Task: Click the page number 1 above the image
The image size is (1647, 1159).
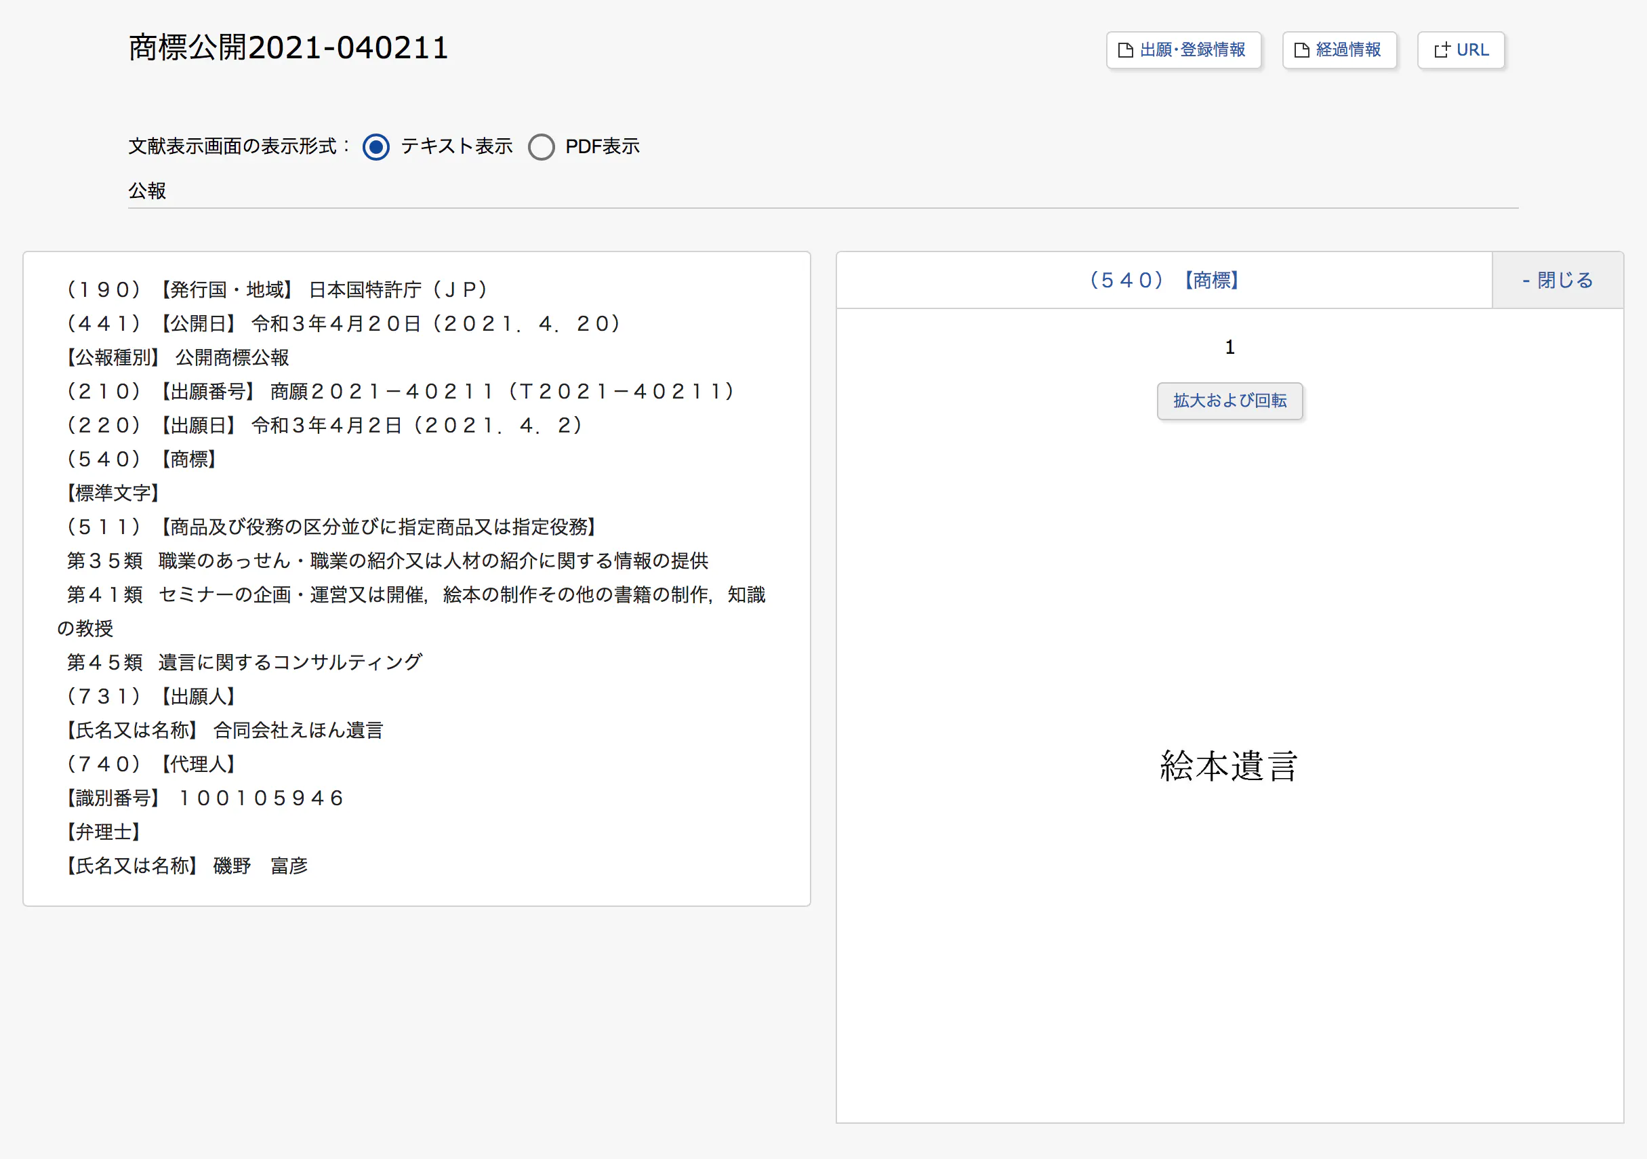Action: (x=1229, y=348)
